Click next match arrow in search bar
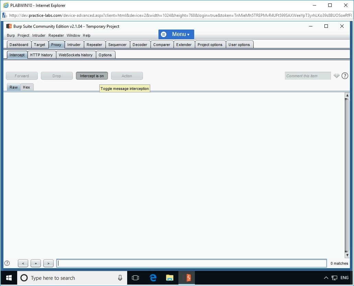 tap(48, 263)
